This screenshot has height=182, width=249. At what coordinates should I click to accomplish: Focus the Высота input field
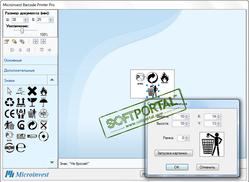coord(178,123)
